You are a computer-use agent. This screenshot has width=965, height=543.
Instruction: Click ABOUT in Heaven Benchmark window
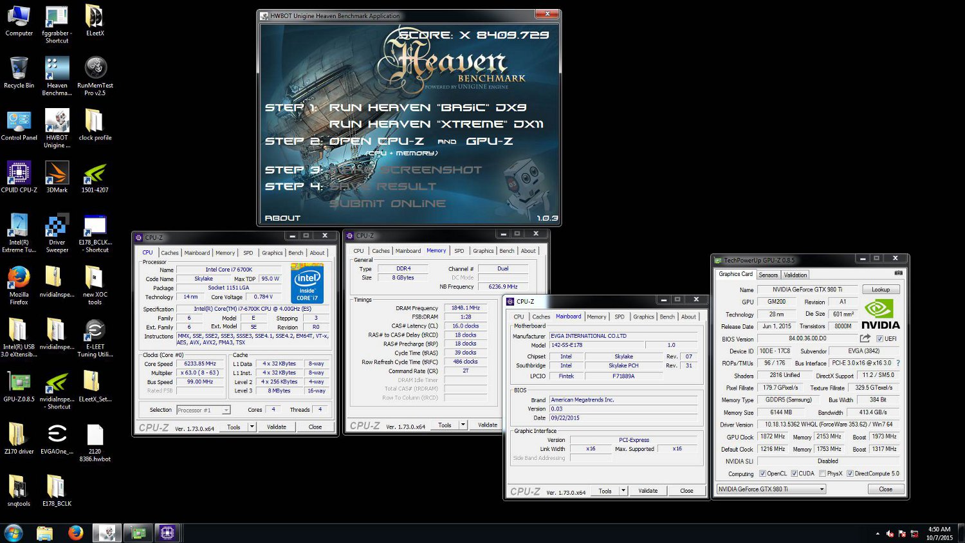coord(282,218)
